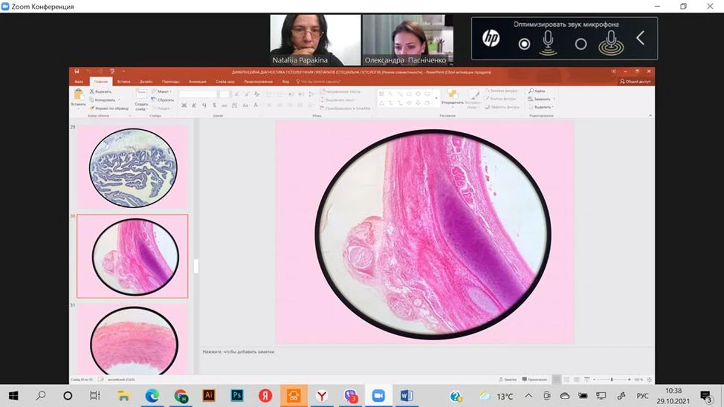Click Find (Найти) magnifier icon

pyautogui.click(x=532, y=91)
